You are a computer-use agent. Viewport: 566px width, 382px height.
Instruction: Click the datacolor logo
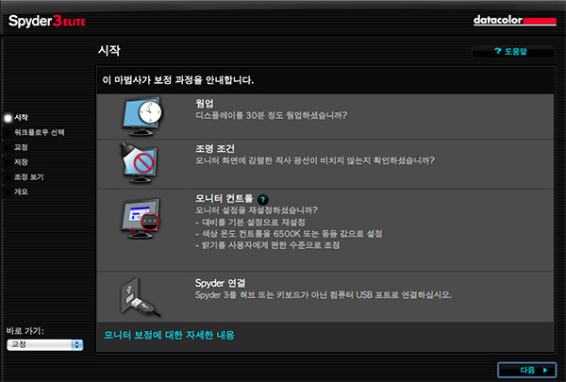[515, 20]
